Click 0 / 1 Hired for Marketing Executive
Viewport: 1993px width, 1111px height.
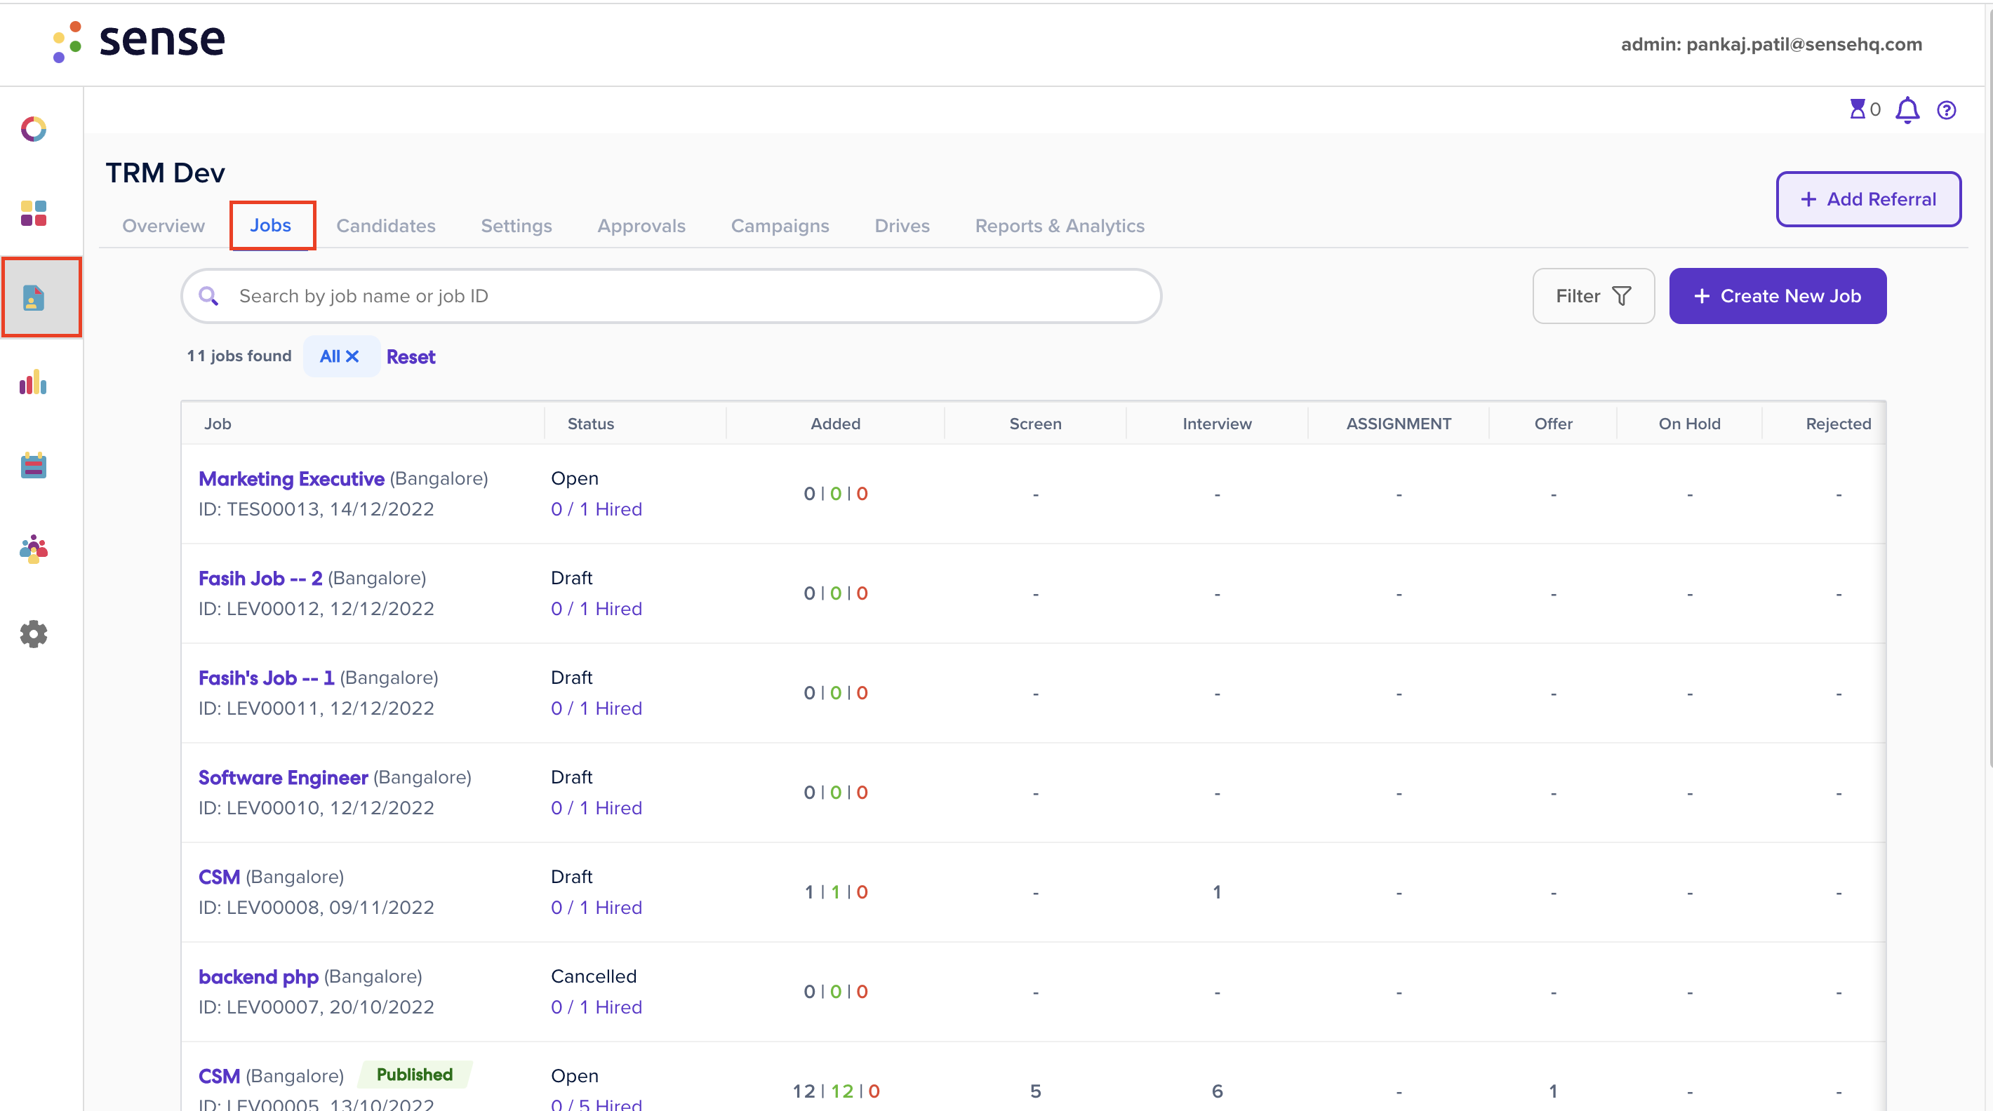[x=596, y=509]
